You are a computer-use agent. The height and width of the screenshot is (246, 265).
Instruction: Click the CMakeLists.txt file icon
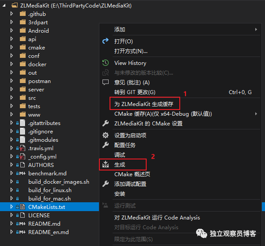point(23,207)
